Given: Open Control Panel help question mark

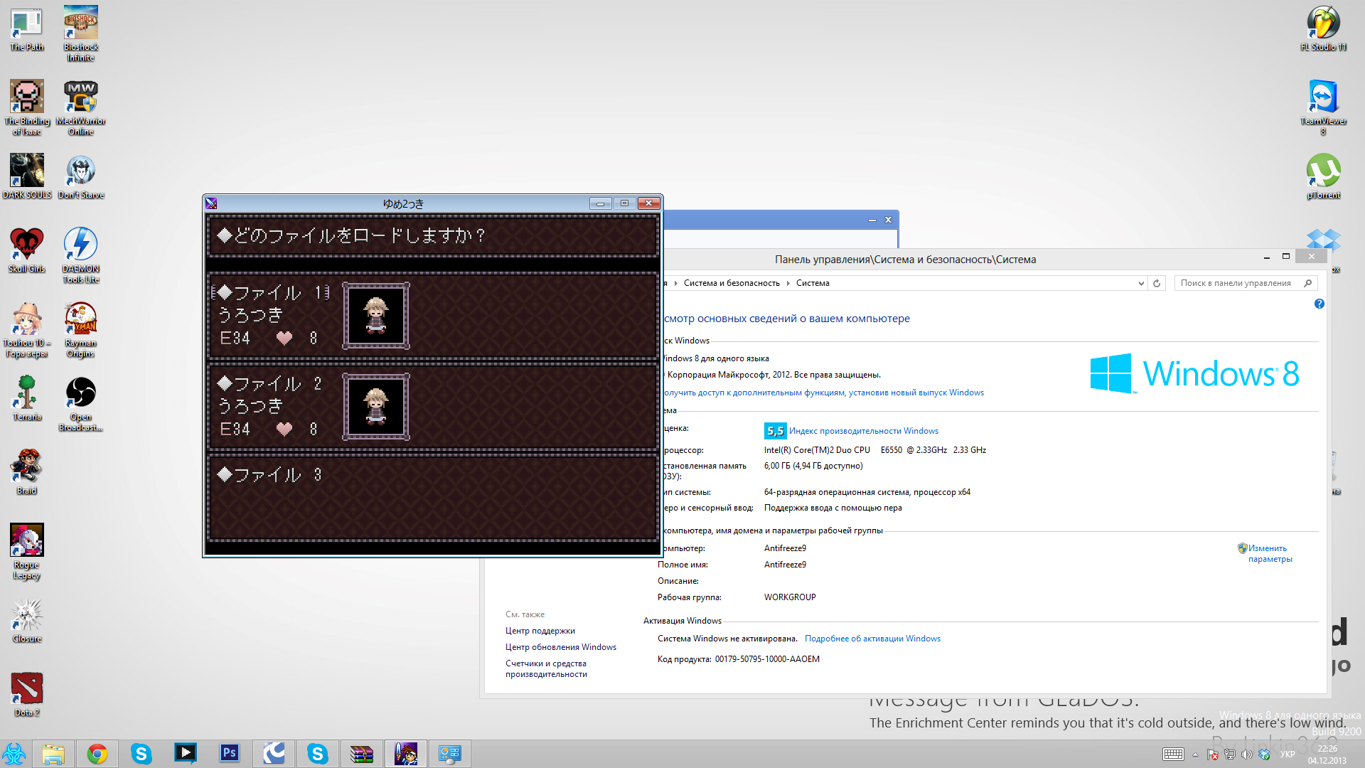Looking at the screenshot, I should click(1319, 304).
